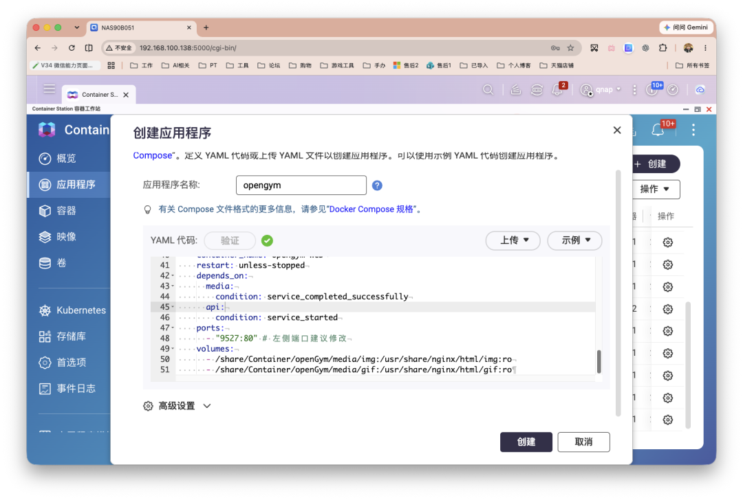Click the Container Station logo icon
Image resolution: width=743 pixels, height=500 pixels.
click(47, 130)
